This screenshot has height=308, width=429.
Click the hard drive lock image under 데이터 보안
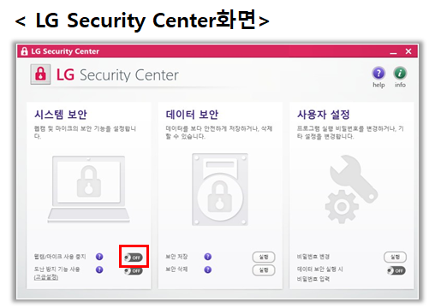point(220,189)
